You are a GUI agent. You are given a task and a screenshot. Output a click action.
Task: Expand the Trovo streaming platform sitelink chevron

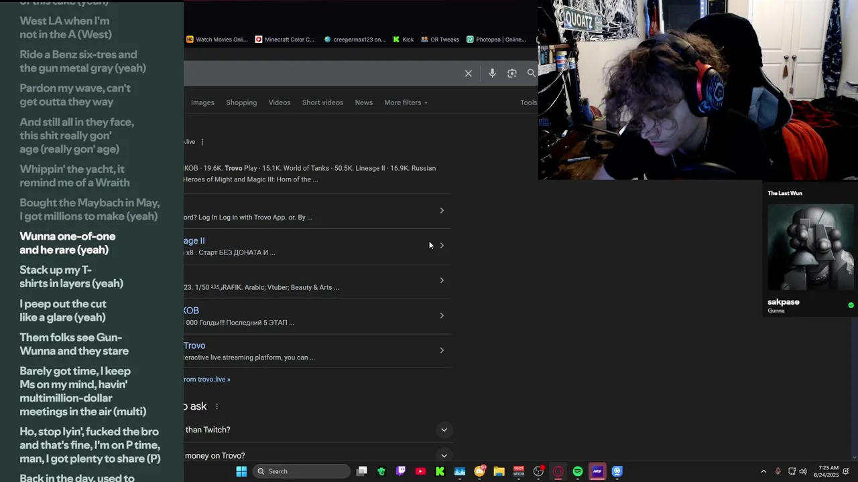(x=442, y=350)
